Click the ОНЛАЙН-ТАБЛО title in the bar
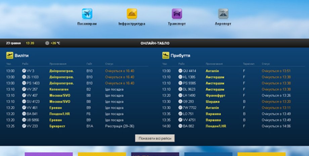Viewport: 309px width, 156px height. (155, 43)
